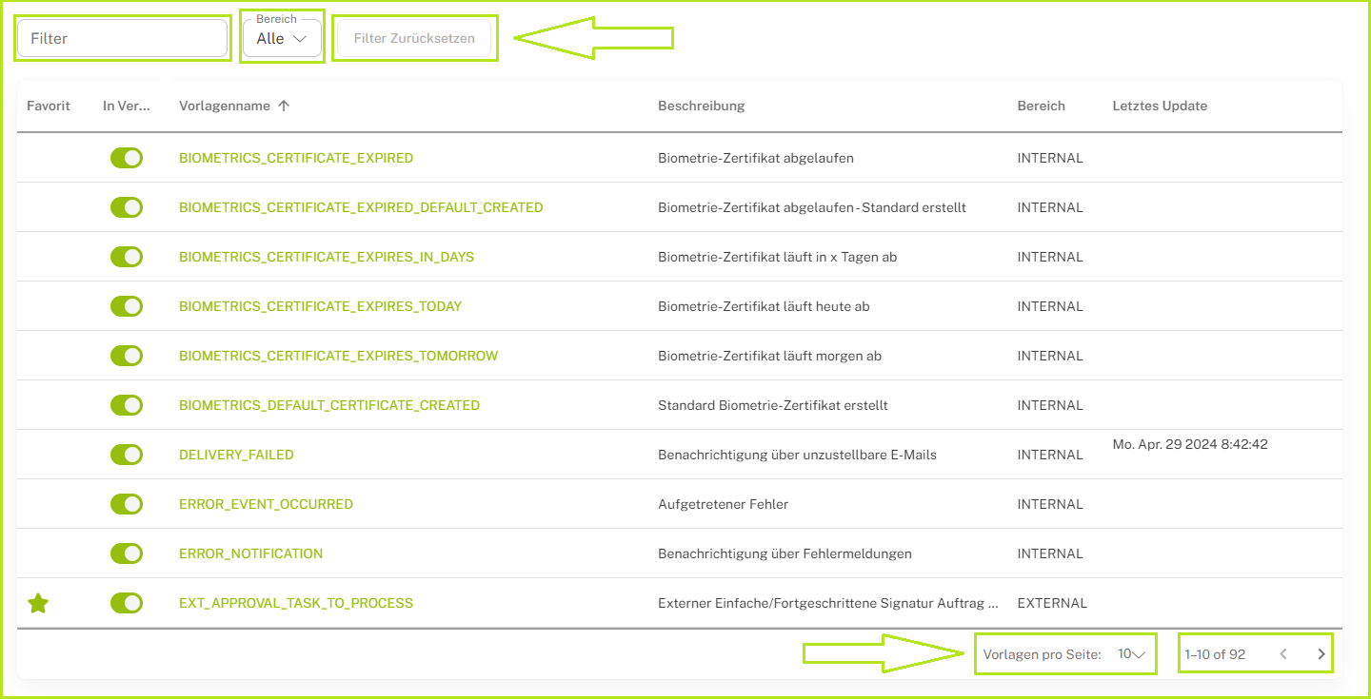Sort by the Beschreibung column header

click(x=701, y=107)
